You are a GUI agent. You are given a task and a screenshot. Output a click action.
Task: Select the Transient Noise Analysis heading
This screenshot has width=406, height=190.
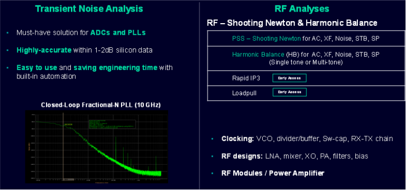click(89, 9)
